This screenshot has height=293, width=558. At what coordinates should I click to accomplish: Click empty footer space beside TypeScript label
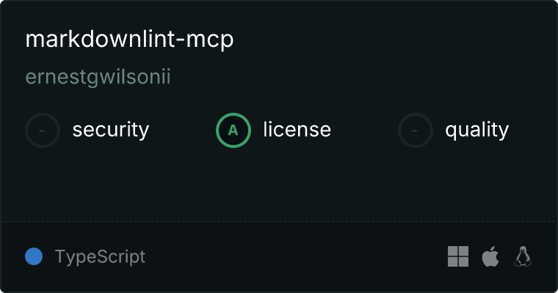point(295,256)
